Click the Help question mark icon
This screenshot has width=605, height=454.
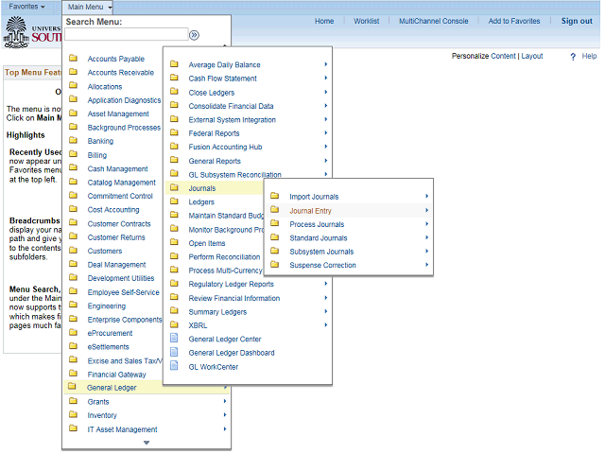(x=573, y=57)
